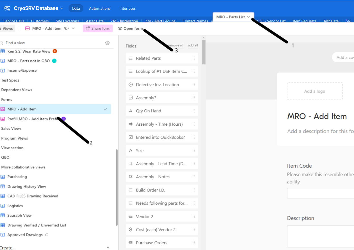This screenshot has width=354, height=250.
Task: Click drag handle on Qty On Hand field
Action: pyautogui.click(x=194, y=111)
